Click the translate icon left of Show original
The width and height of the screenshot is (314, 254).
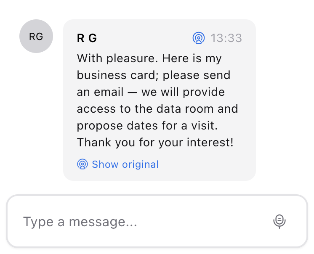click(82, 164)
